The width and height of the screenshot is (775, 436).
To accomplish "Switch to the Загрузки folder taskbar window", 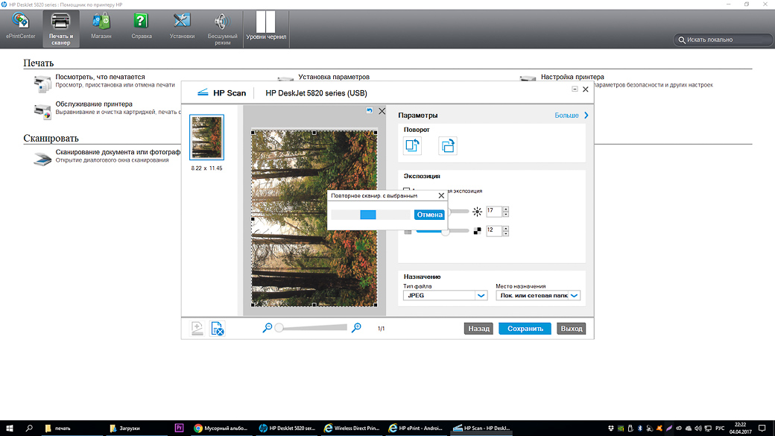I will pos(139,428).
